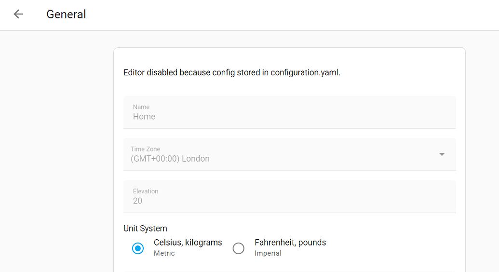Pick the Metric sublabel text
Screen dimensions: 499x272
(164, 253)
